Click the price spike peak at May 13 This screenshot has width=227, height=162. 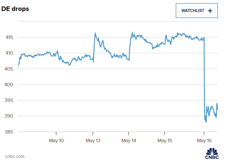pos(95,33)
